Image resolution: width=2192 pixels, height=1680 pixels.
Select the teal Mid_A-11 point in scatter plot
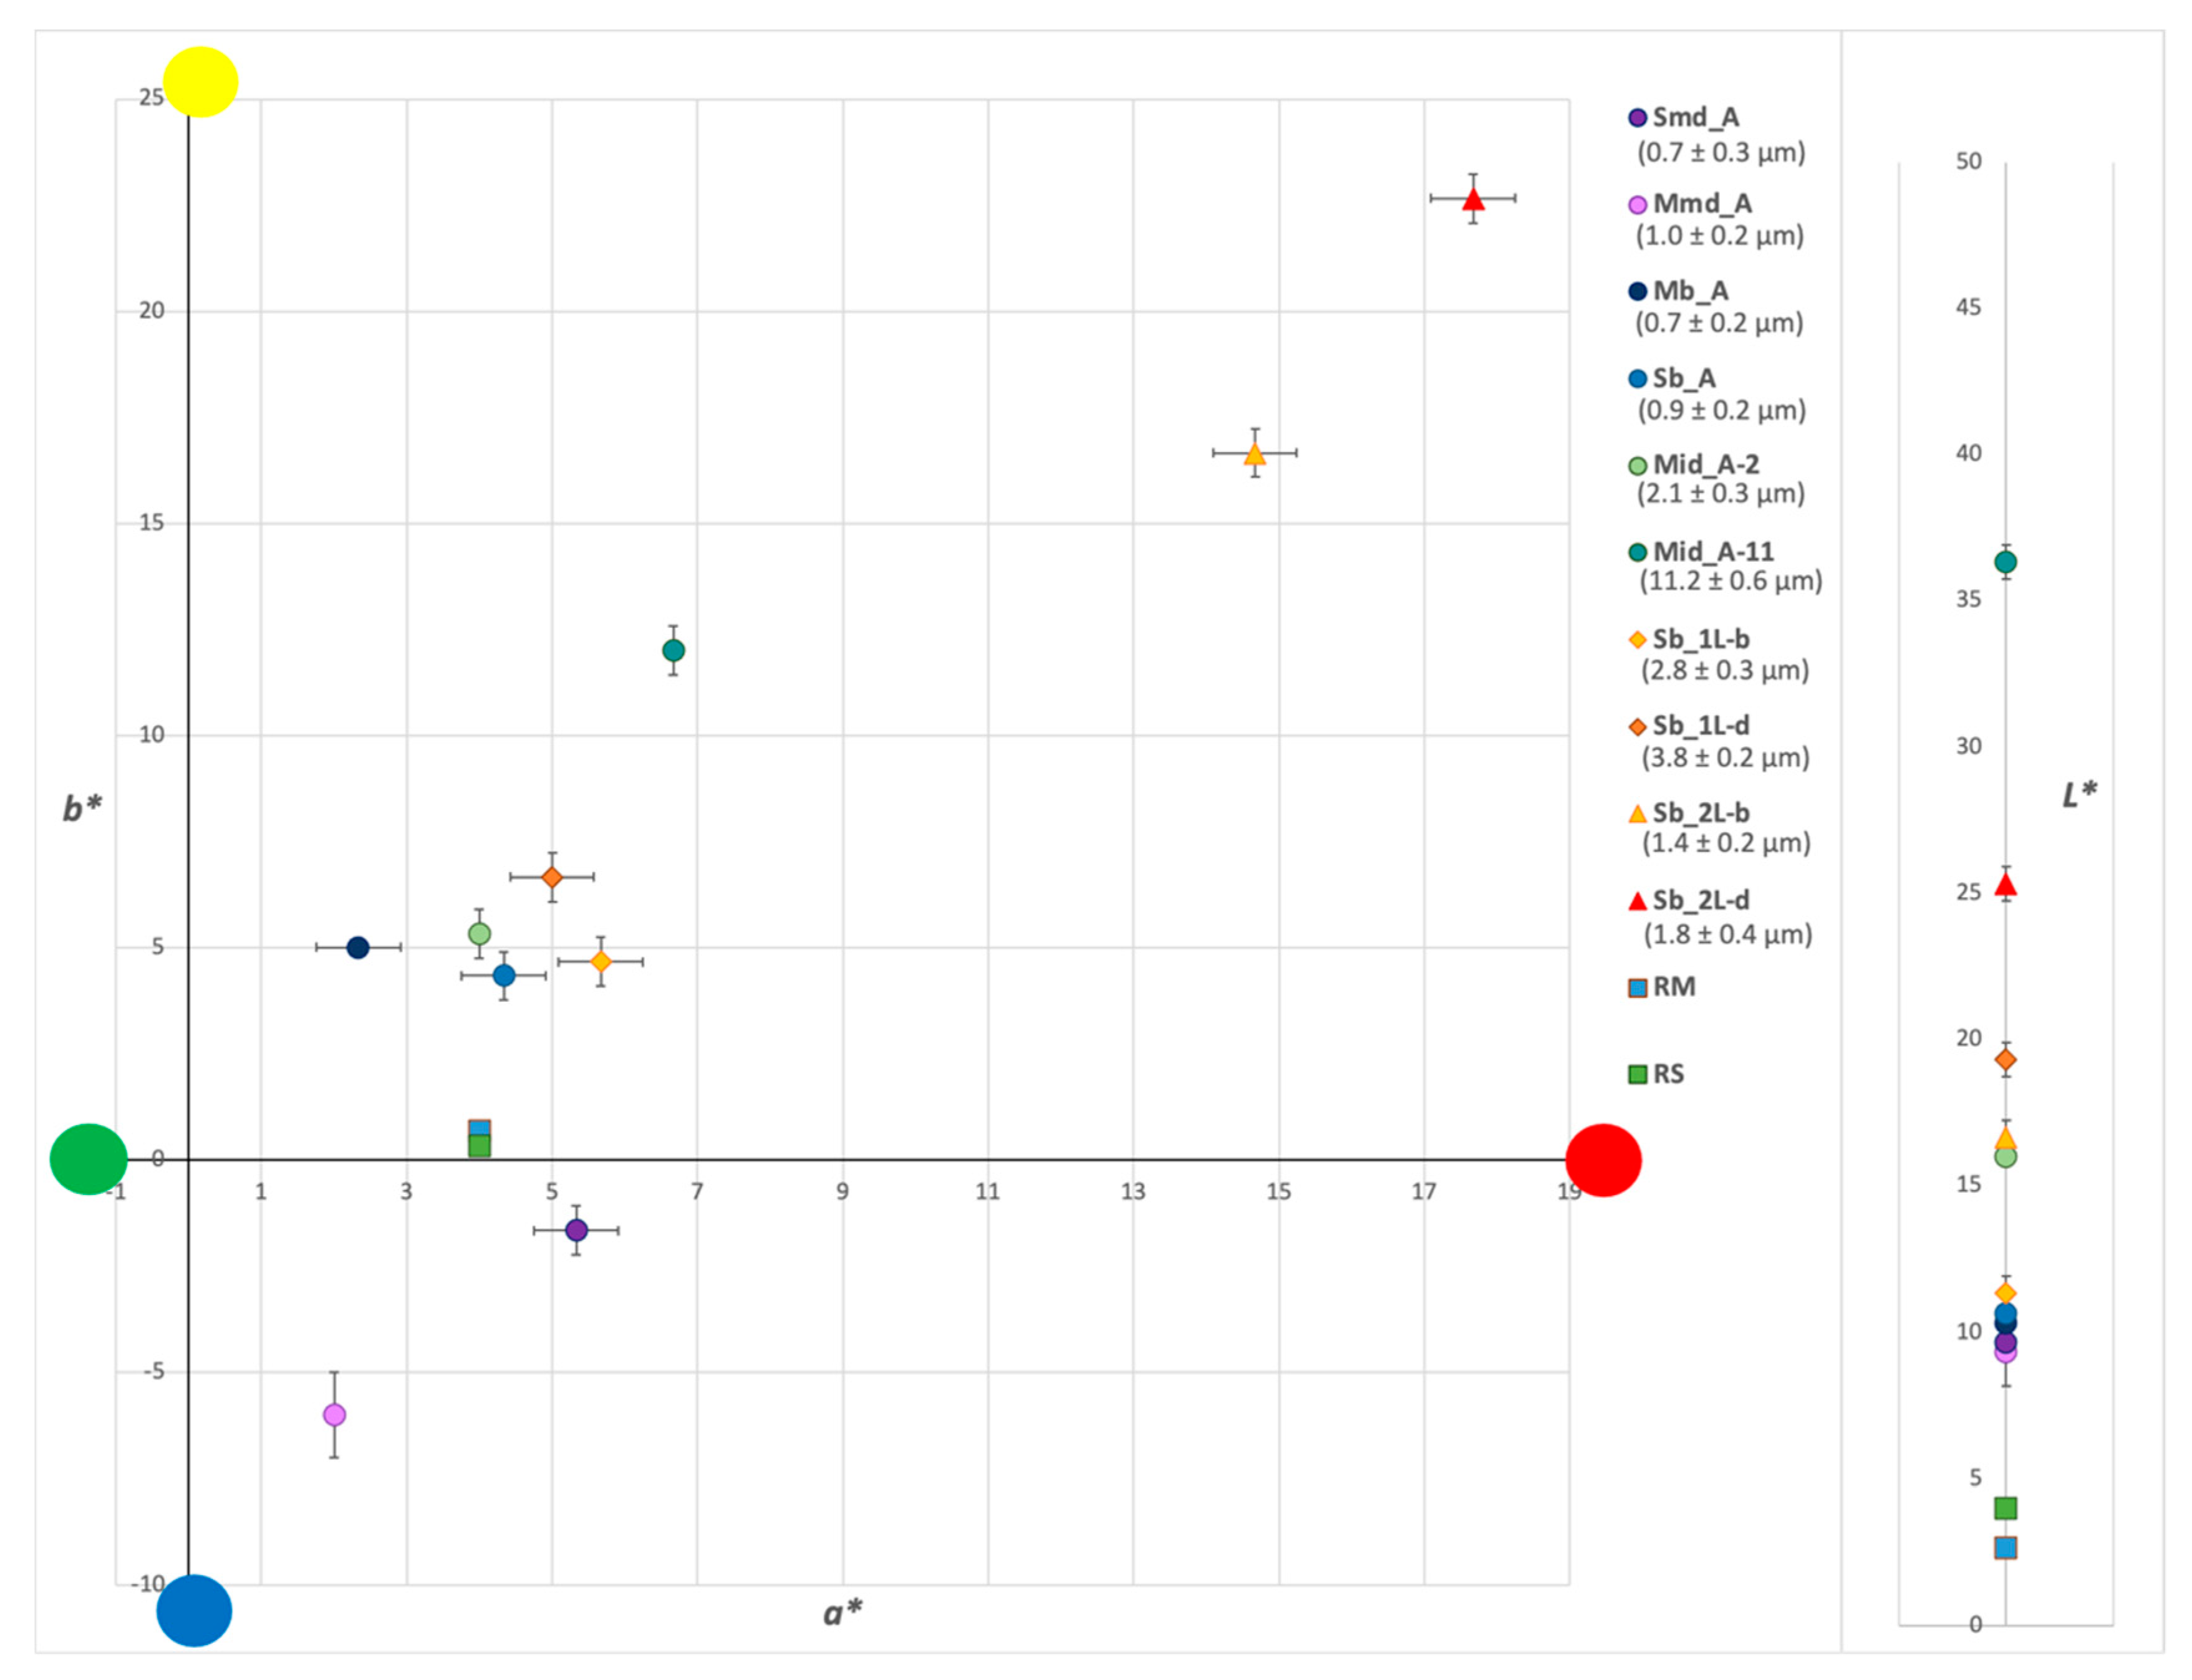674,650
